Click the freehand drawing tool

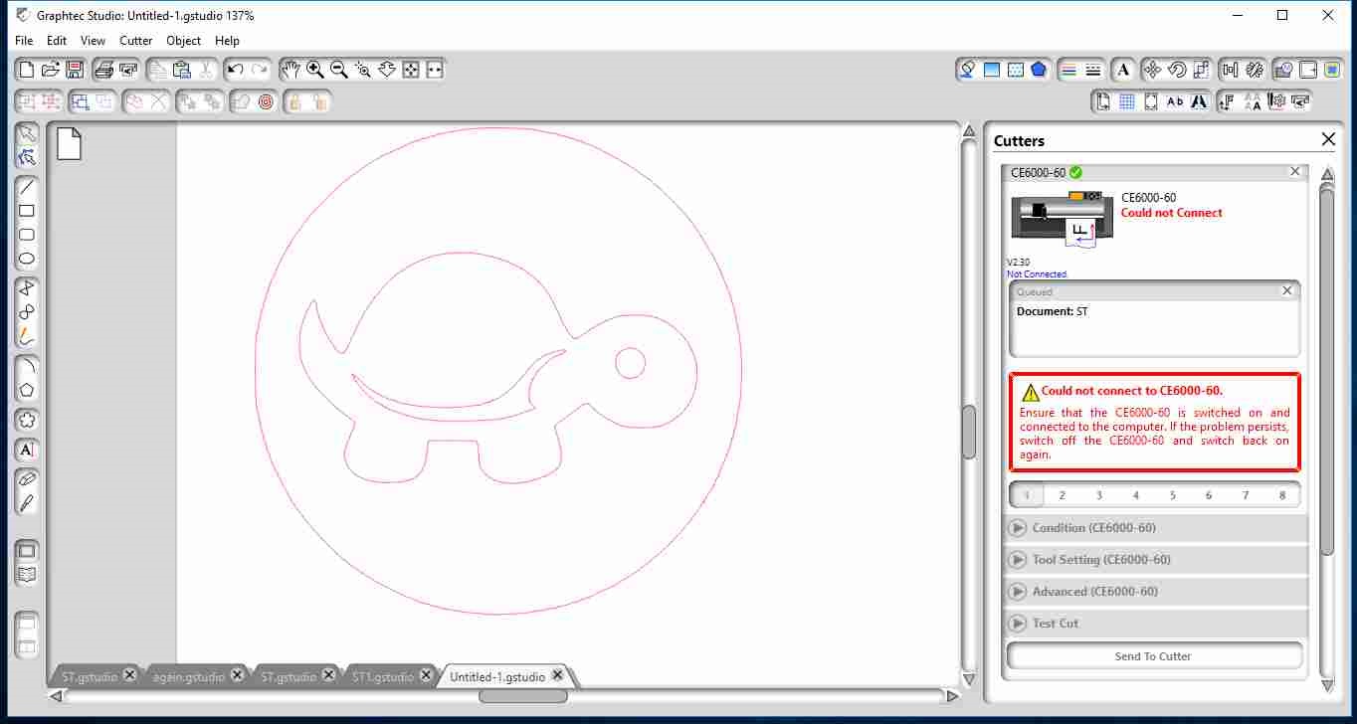click(27, 335)
